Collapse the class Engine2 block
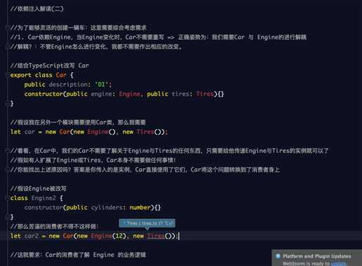Viewport: 362px width, 266px height. coord(8,198)
